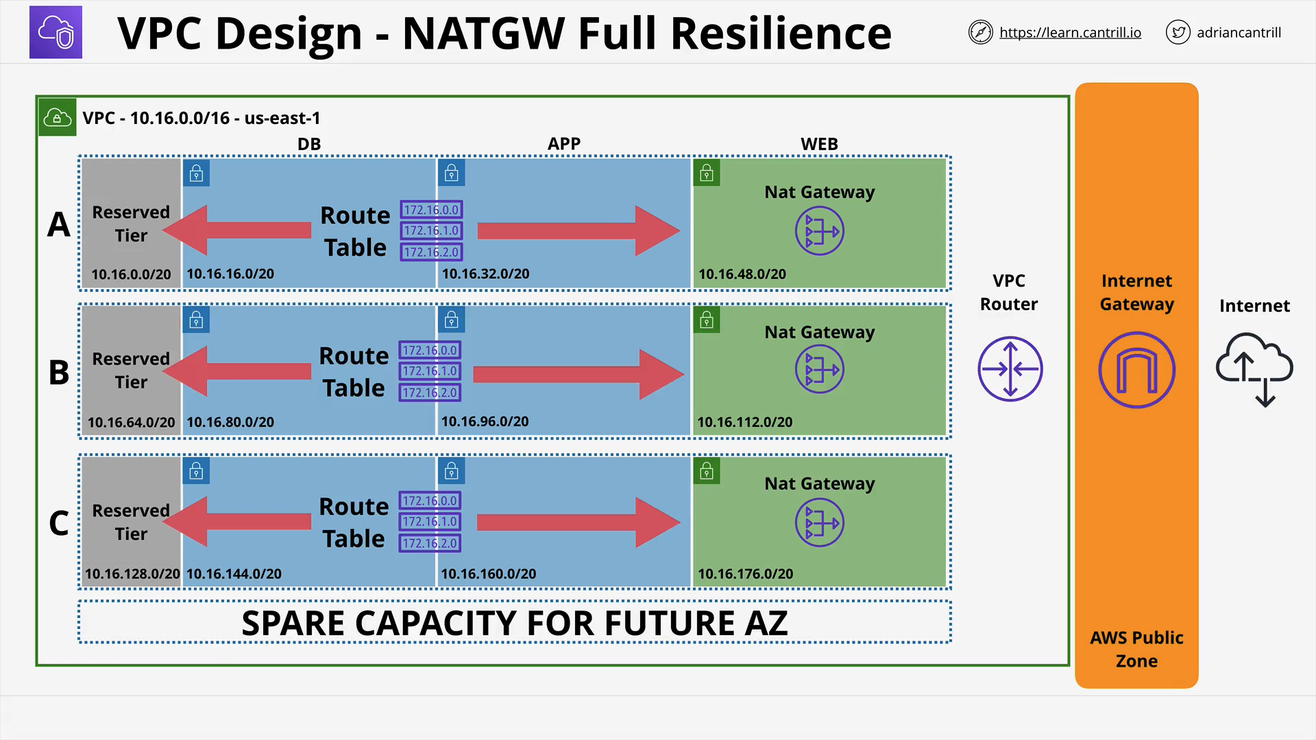
Task: Click the adriancantrill Twitter handle
Action: pyautogui.click(x=1239, y=32)
